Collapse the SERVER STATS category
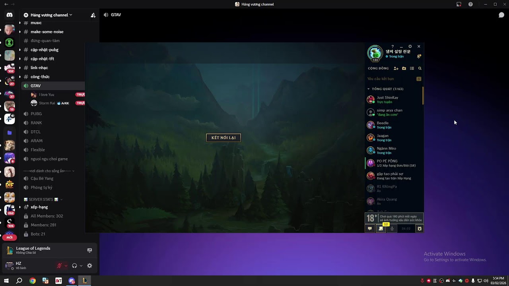Image resolution: width=509 pixels, height=286 pixels. coord(43,199)
